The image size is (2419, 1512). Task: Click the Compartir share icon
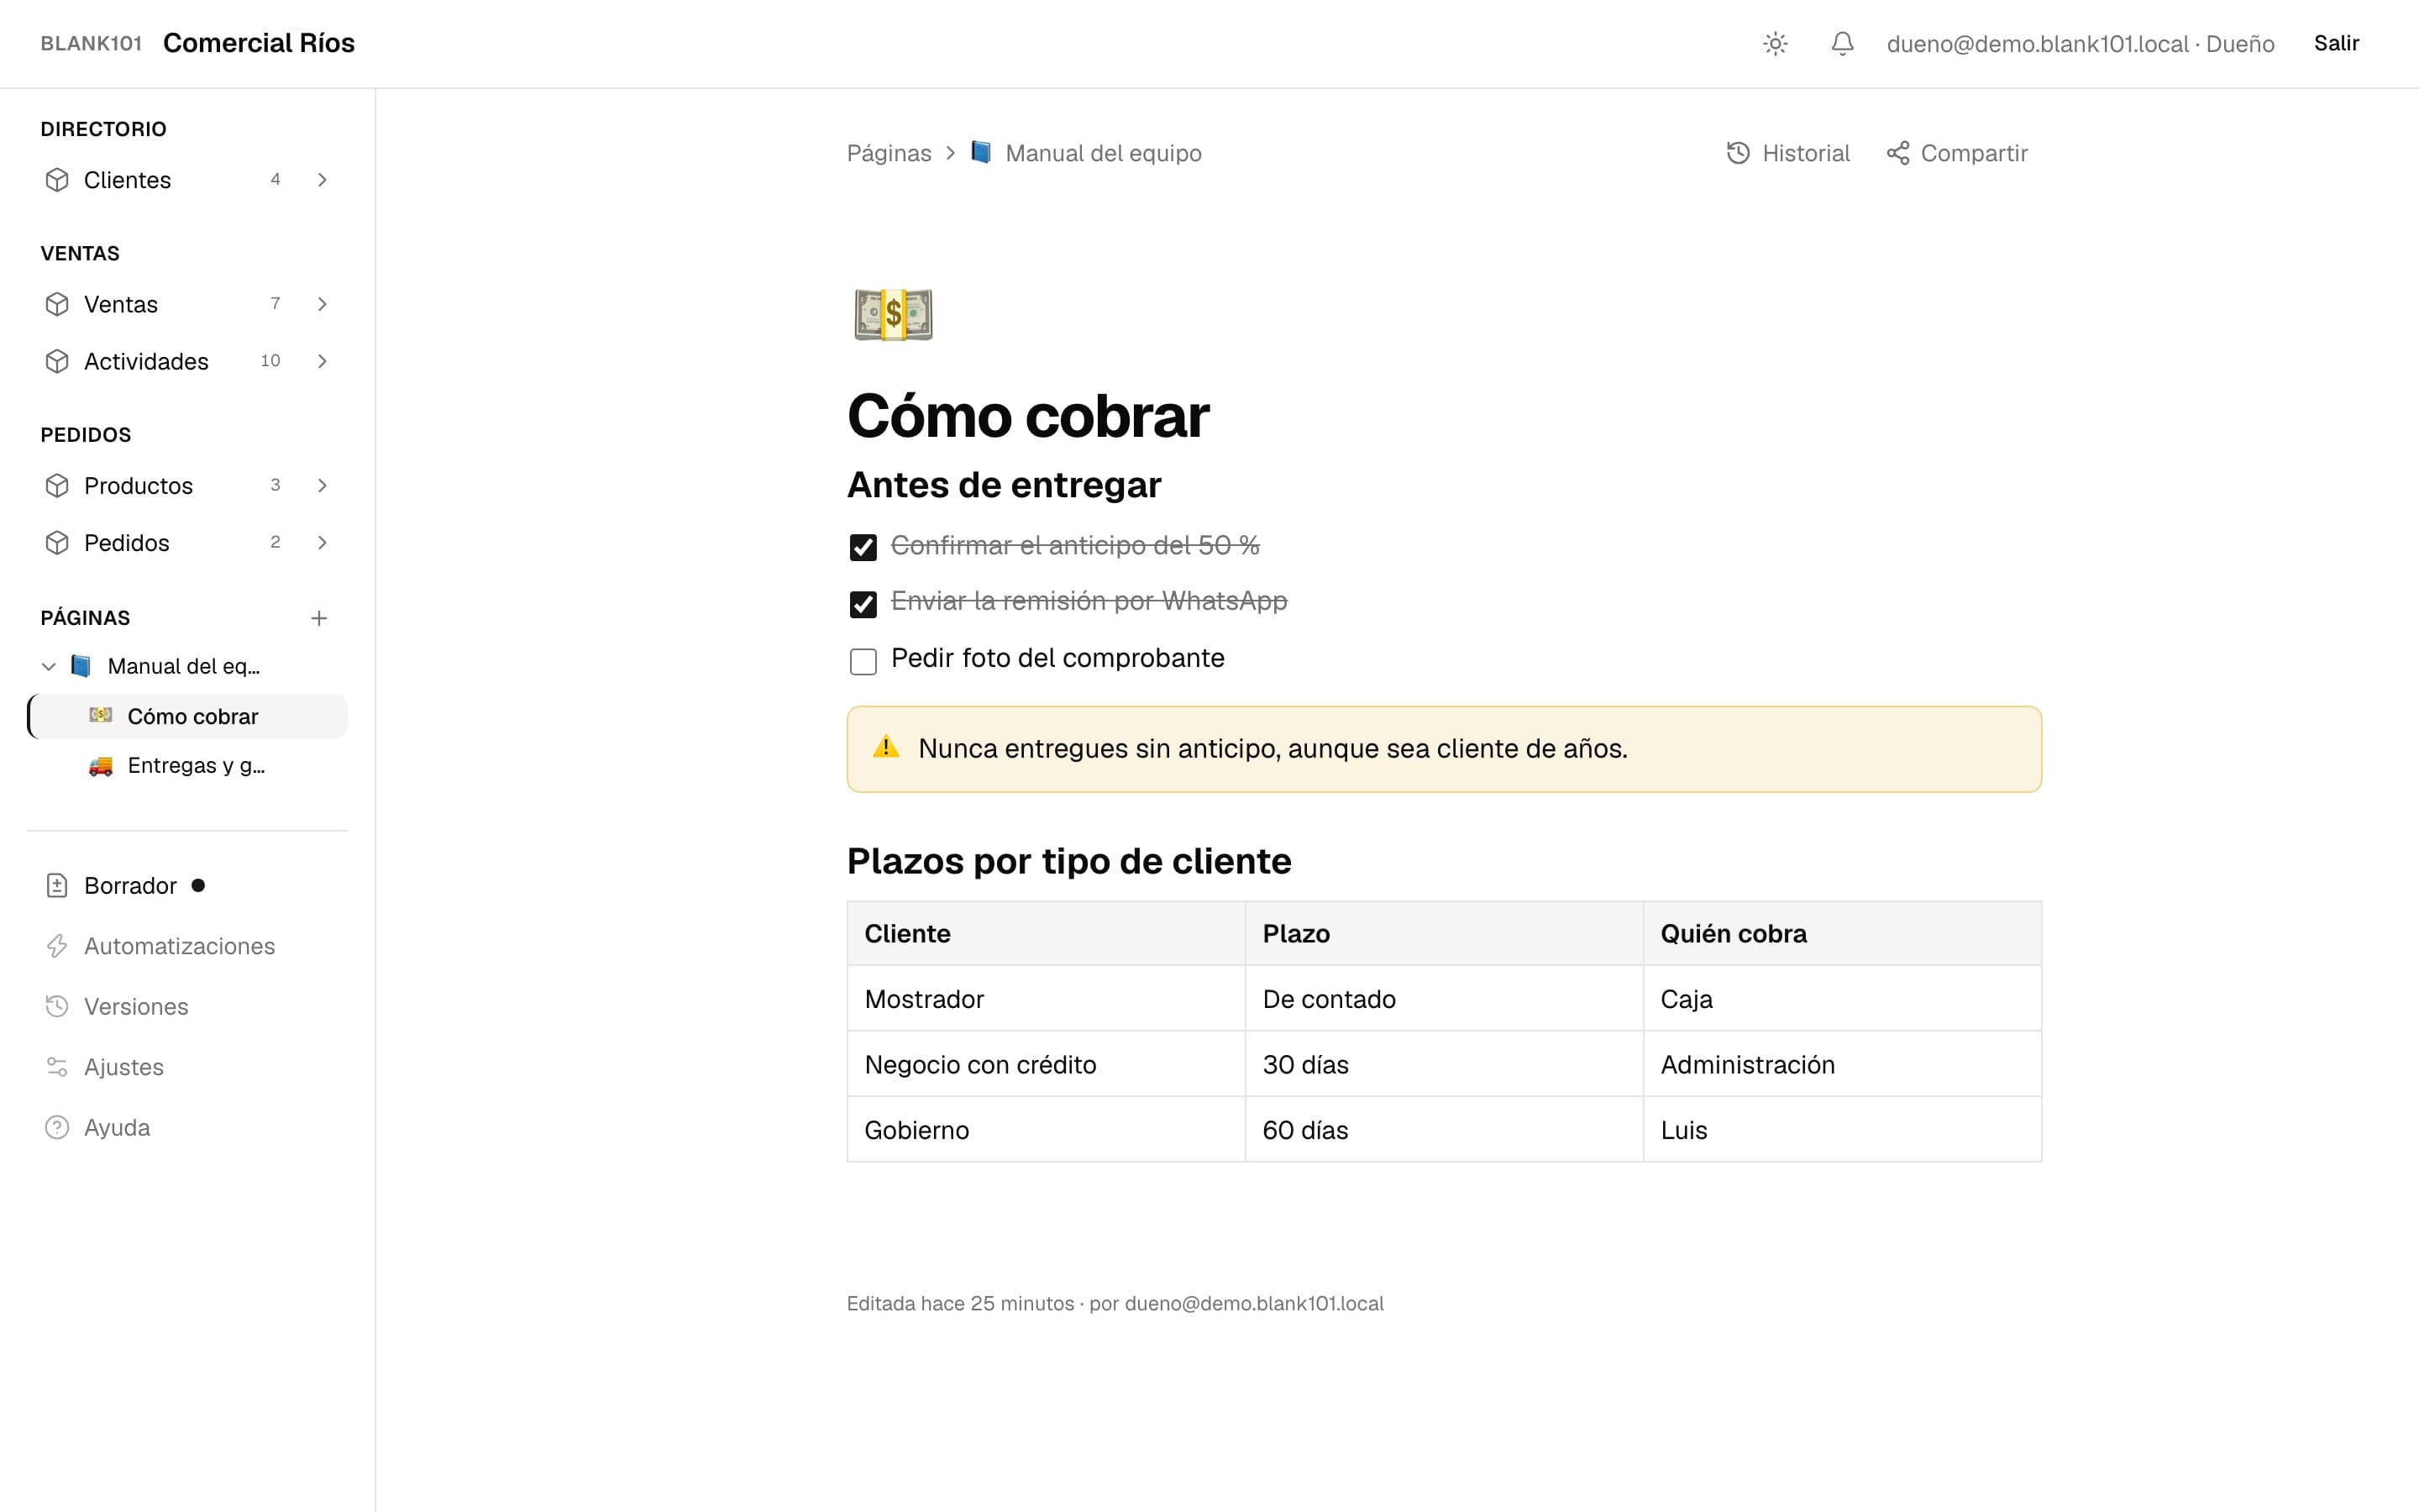pos(1897,153)
